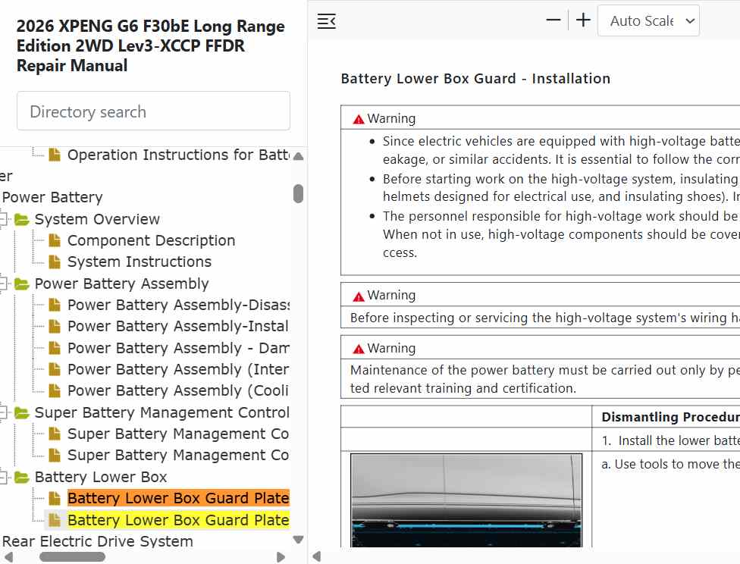Screen dimensions: 740x564
Task: Click the tree scroll-down arrow icon
Action: point(298,540)
